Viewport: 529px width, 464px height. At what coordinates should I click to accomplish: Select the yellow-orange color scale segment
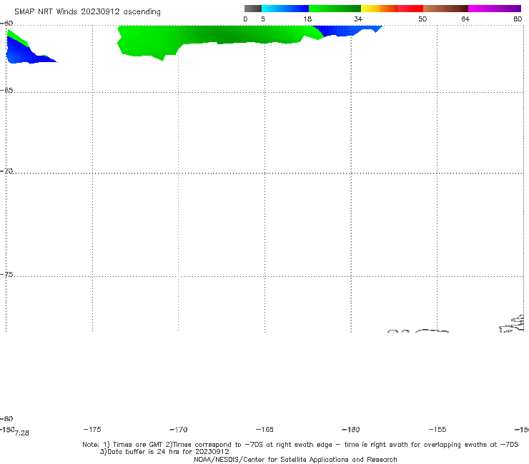coord(379,9)
